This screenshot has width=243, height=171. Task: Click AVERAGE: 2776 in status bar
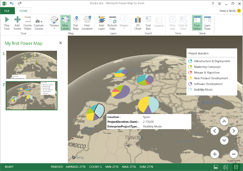pos(76,167)
